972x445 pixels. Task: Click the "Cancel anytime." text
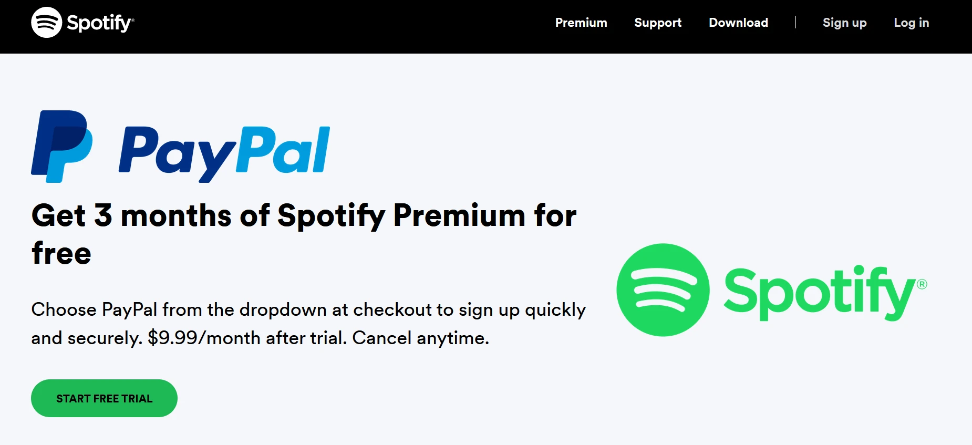420,338
